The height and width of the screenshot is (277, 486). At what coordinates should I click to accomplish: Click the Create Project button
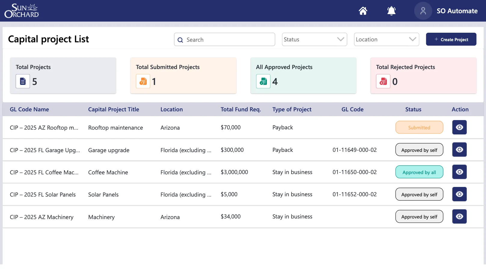pyautogui.click(x=451, y=39)
